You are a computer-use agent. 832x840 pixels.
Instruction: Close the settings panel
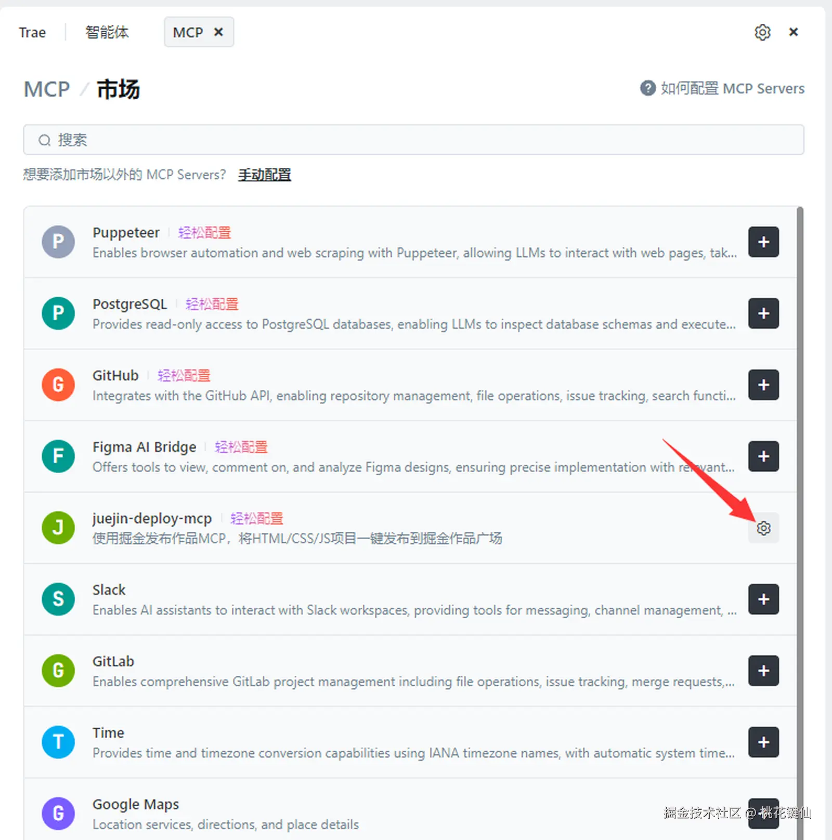(794, 32)
